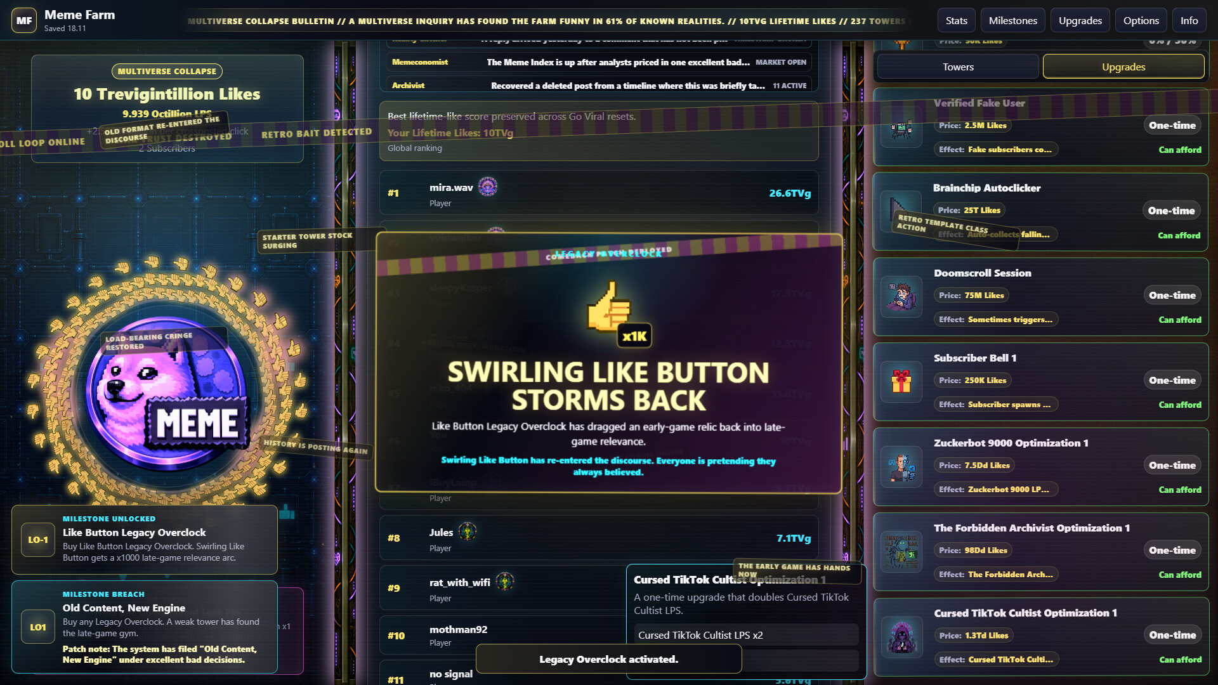Image resolution: width=1218 pixels, height=685 pixels.
Task: Click the Forbidden Archivist Optimization icon
Action: [x=901, y=552]
